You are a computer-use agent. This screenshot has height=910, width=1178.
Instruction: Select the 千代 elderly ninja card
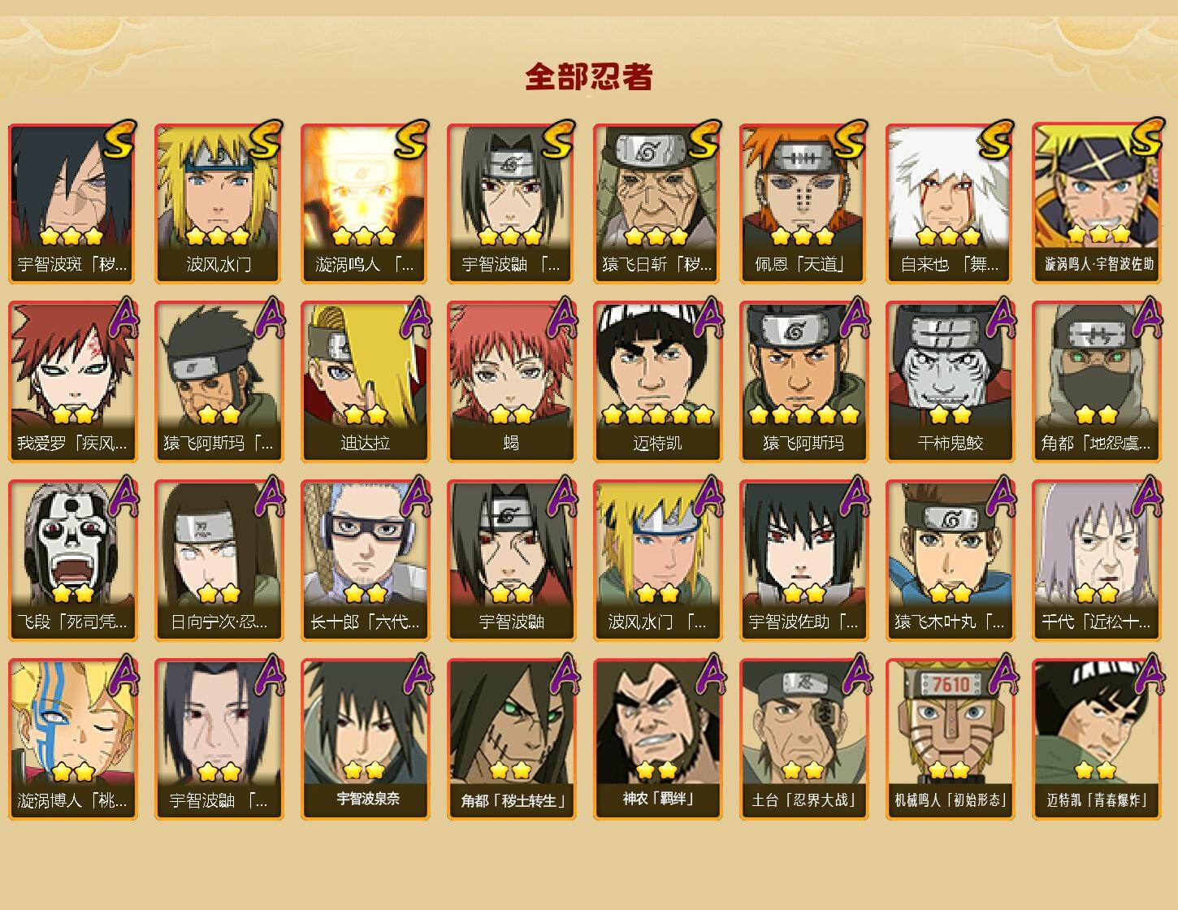coord(1096,561)
